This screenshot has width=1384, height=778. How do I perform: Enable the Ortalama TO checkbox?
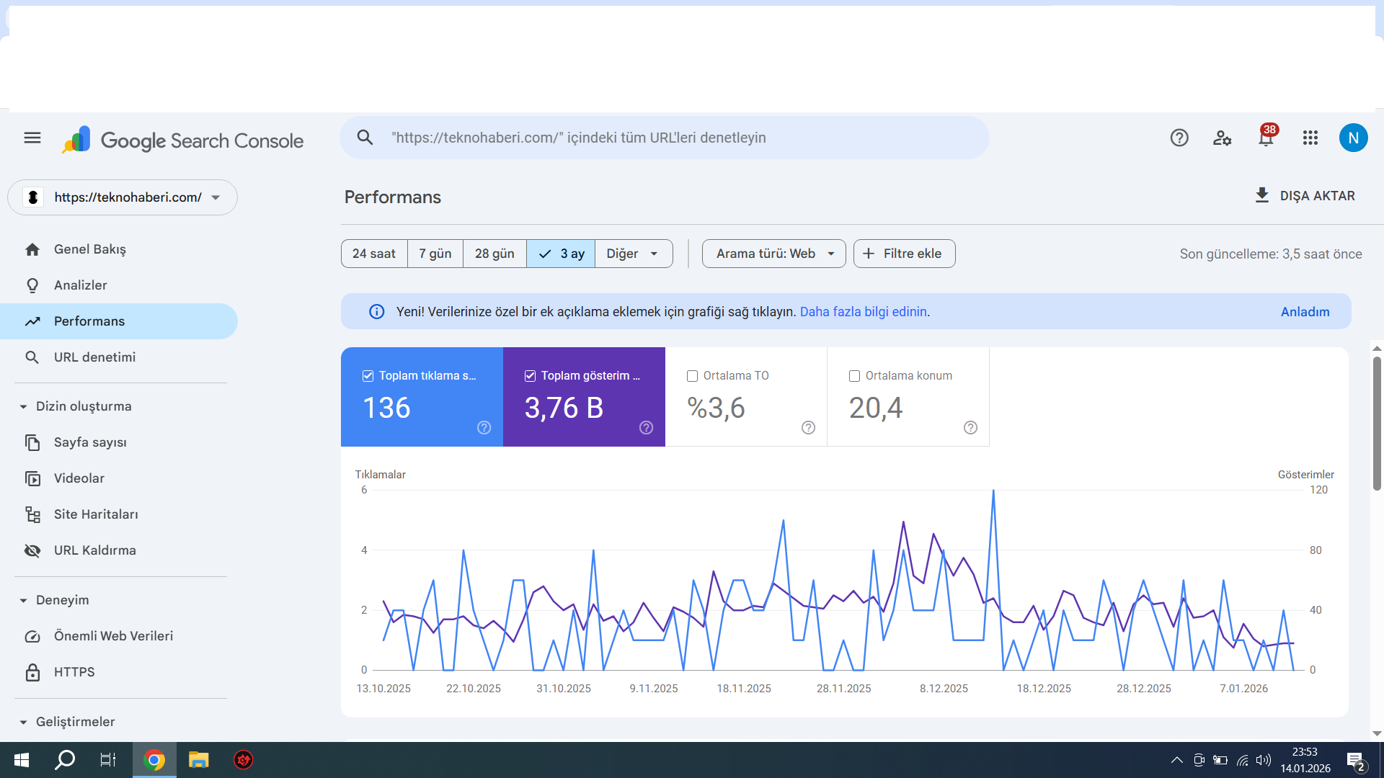[692, 376]
